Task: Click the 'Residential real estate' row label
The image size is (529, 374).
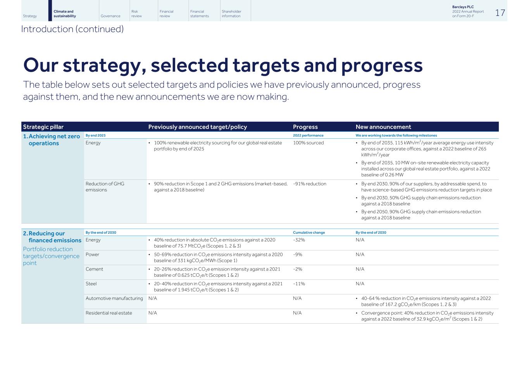Action: pos(109,313)
